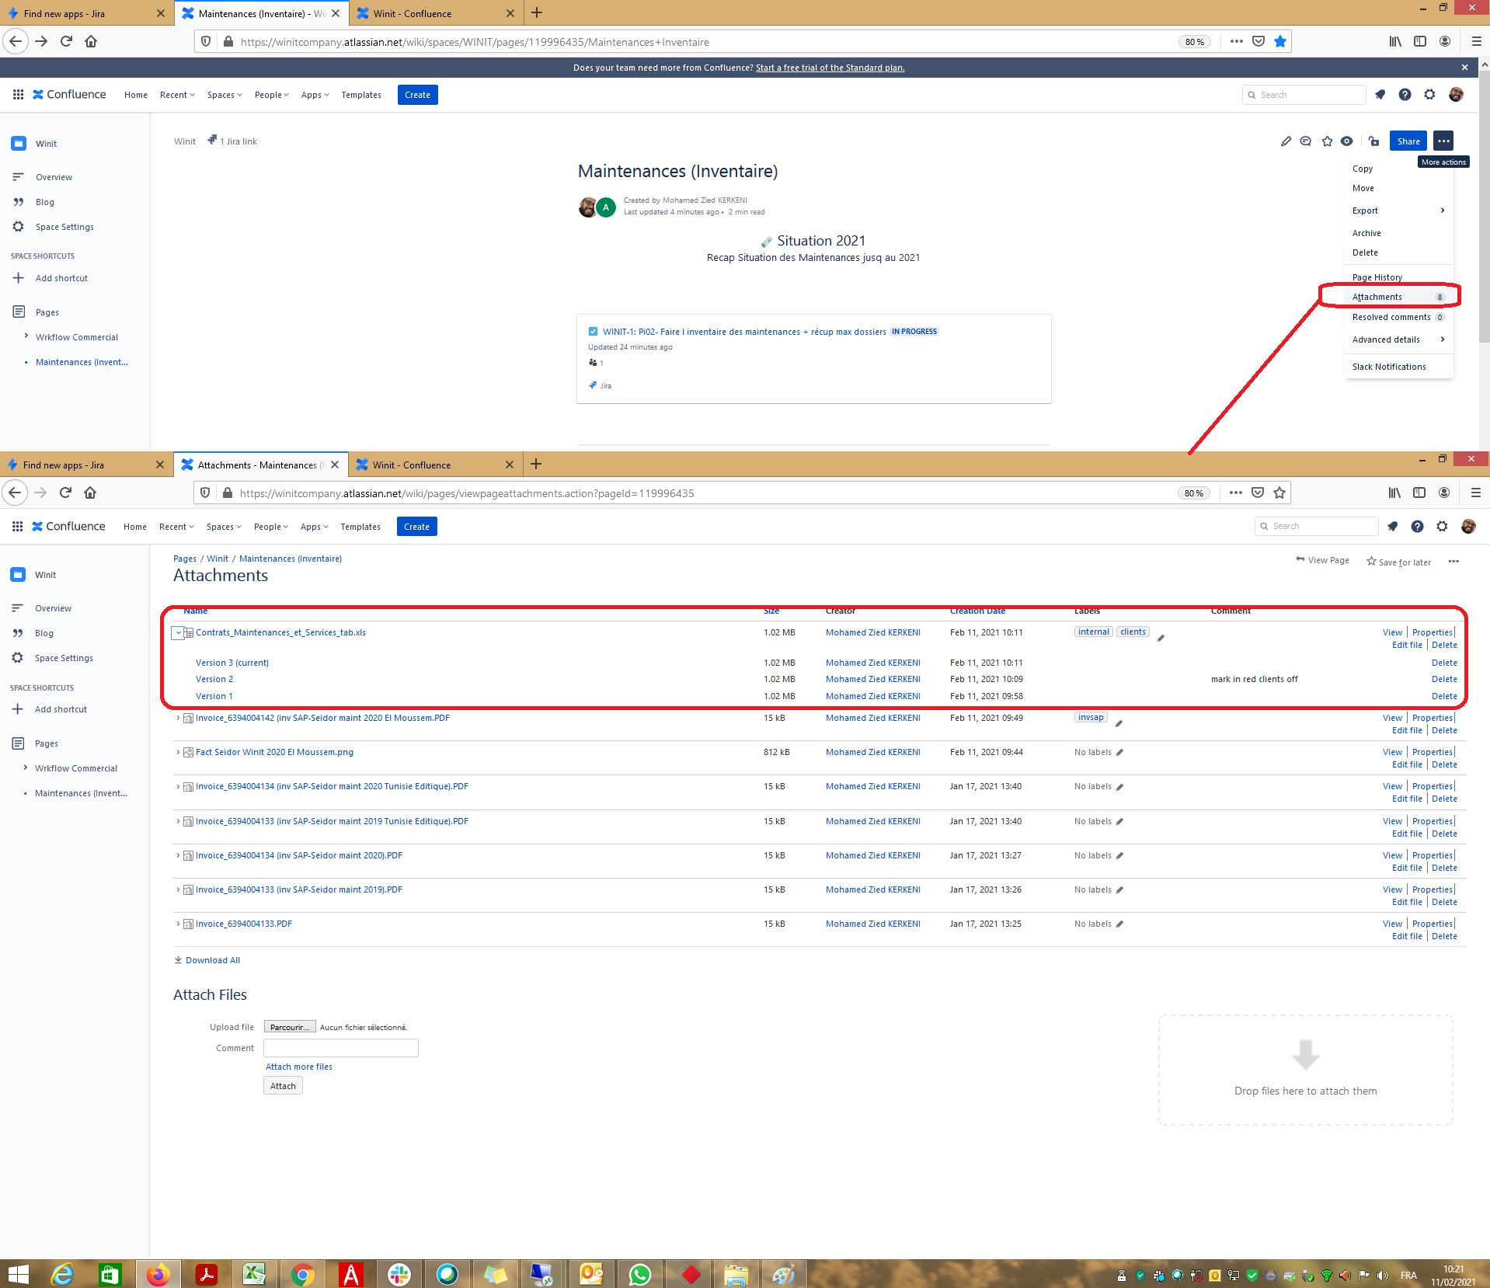Edit labels pencil for Fact Seidor png row

(1119, 753)
